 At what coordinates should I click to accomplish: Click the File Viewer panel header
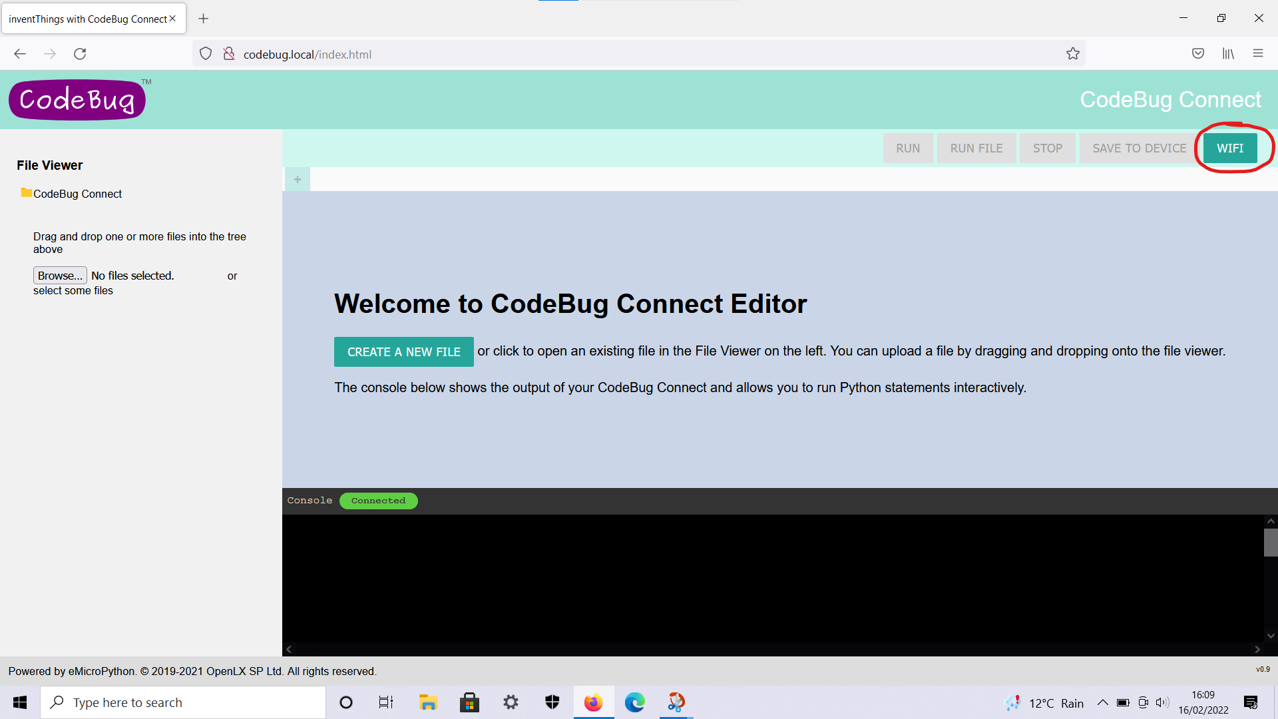pos(49,165)
